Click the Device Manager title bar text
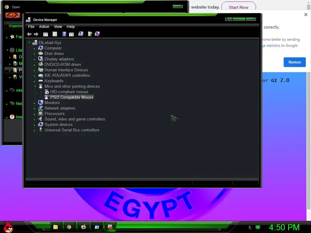Screen dimensions: 311x233 pyautogui.click(x=45, y=20)
